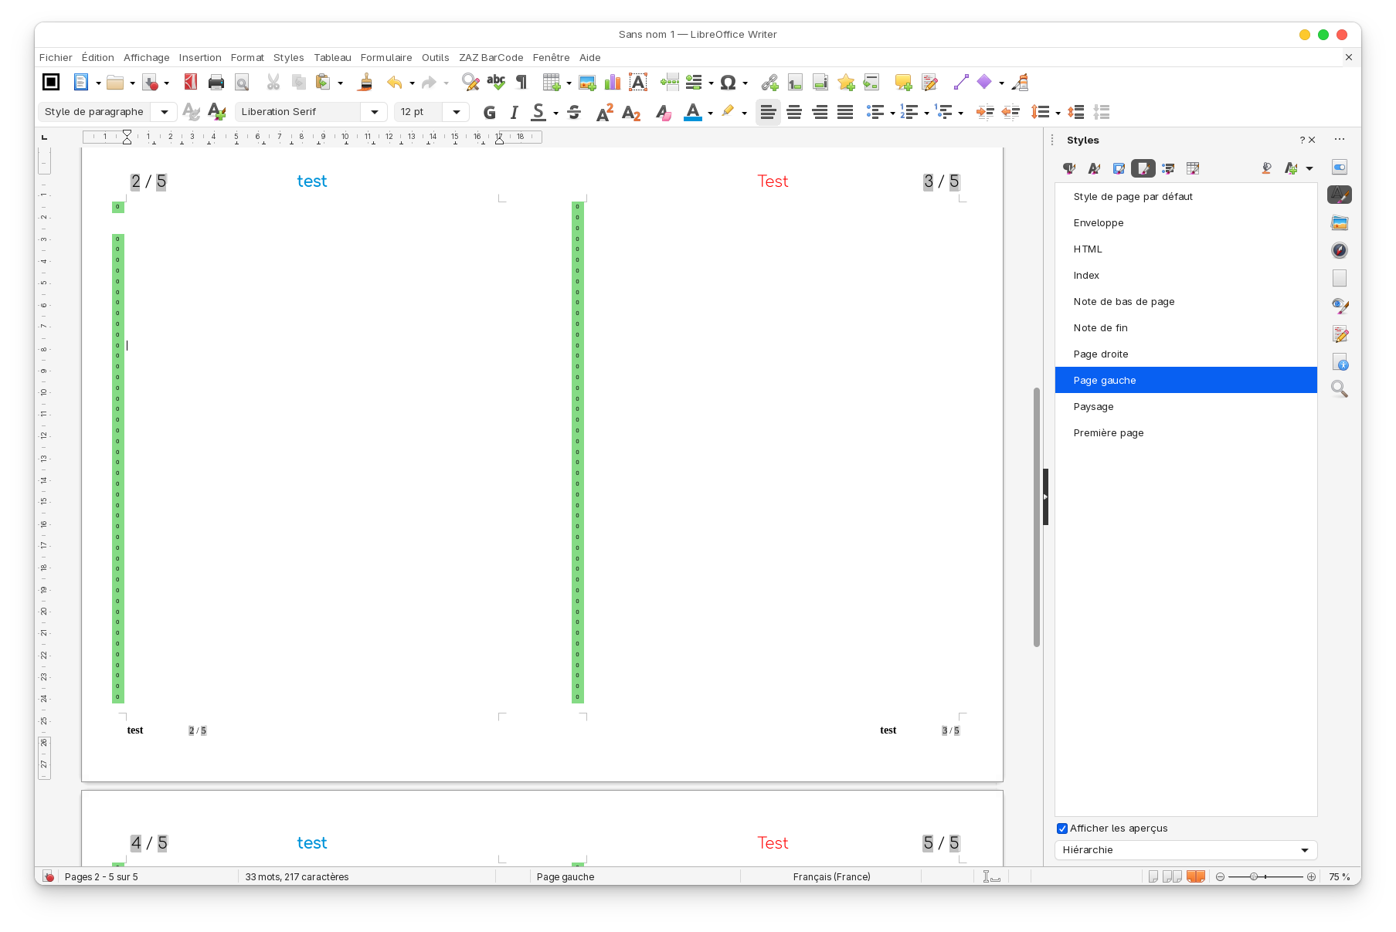
Task: Click the Cut scissors icon
Action: [x=273, y=83]
